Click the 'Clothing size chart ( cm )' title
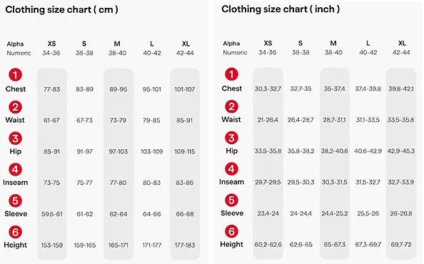 [x=61, y=10]
